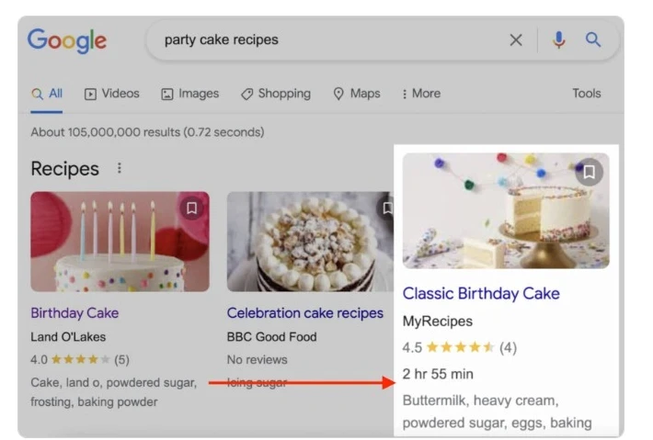Bookmark the Birthday Cake recipe
Image resolution: width=653 pixels, height=440 pixels.
[191, 209]
